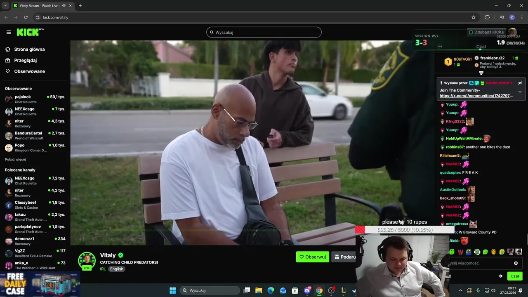Image resolution: width=528 pixels, height=297 pixels.
Task: Open Microsoft Edge from taskbar
Action: (x=271, y=290)
